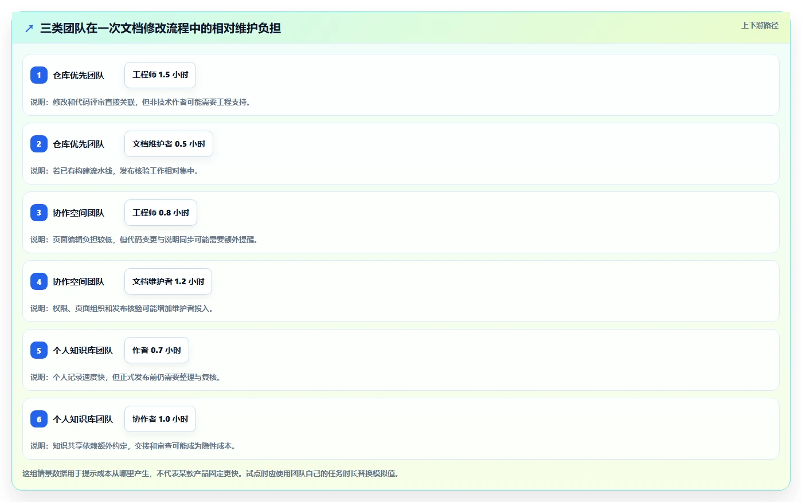Click the note starting 修改和代码评审直接关联
802x502 pixels.
142,102
